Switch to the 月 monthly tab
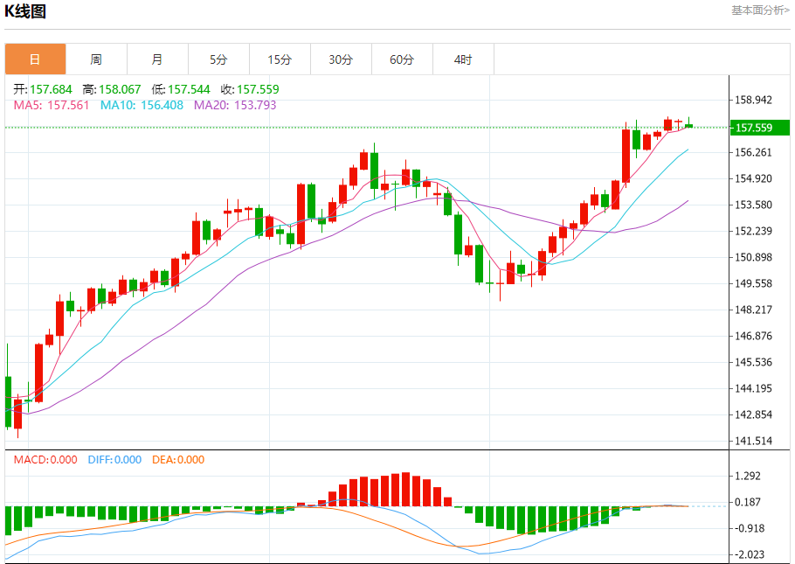Image resolution: width=795 pixels, height=564 pixels. (x=157, y=59)
